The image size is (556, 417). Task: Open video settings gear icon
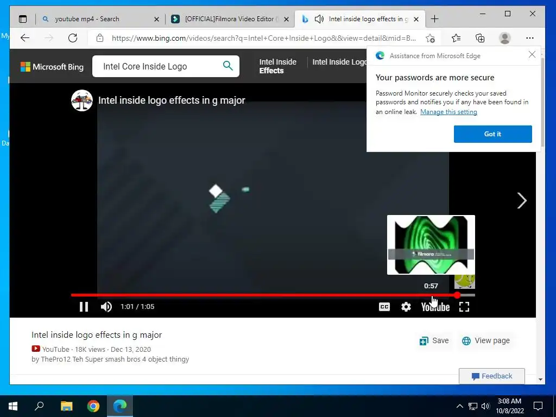(406, 307)
